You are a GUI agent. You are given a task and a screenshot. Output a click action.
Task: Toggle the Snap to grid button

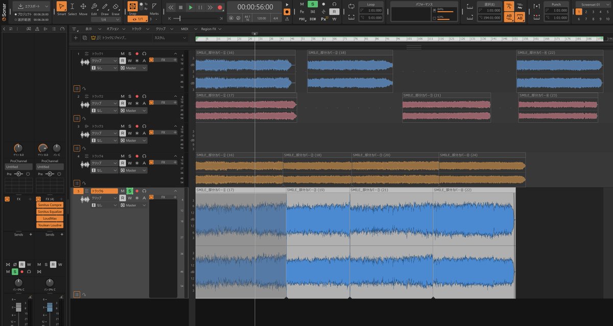[132, 7]
